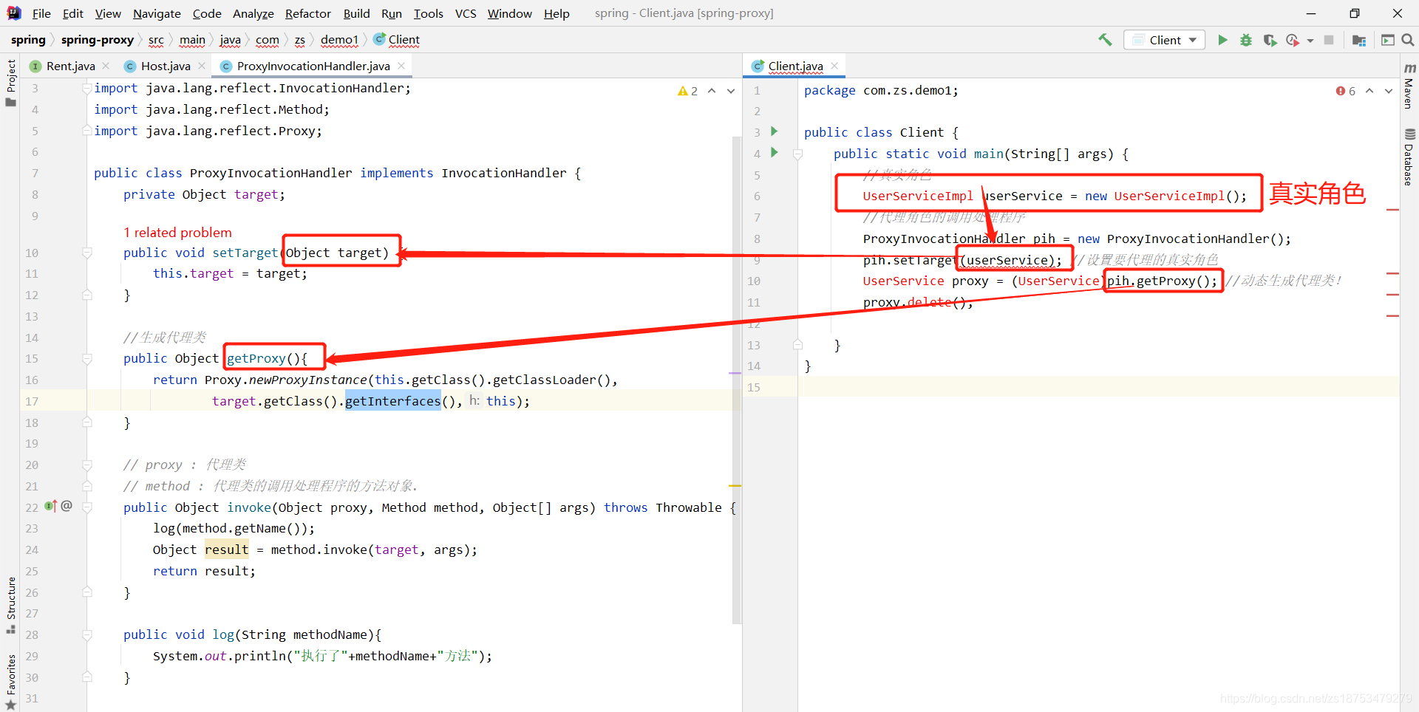Click the warning count indicator showing 2
Viewport: 1419px width, 712px height.
(x=687, y=91)
